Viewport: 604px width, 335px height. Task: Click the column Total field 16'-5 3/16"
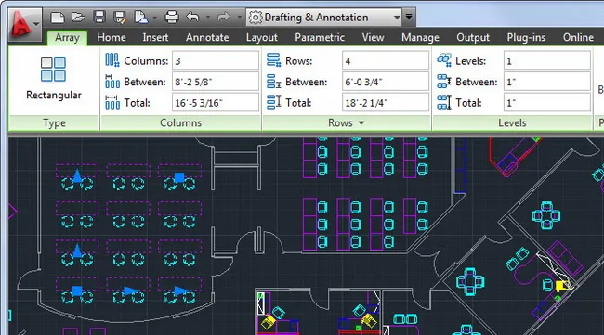(x=216, y=103)
